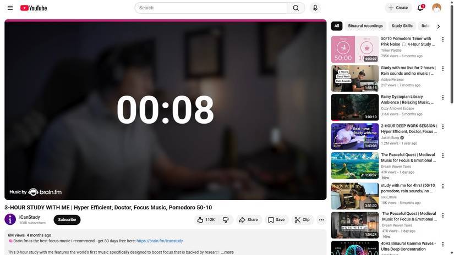Open the 2-HOUR DEEP WORK SESSION thumbnail

pos(355,136)
